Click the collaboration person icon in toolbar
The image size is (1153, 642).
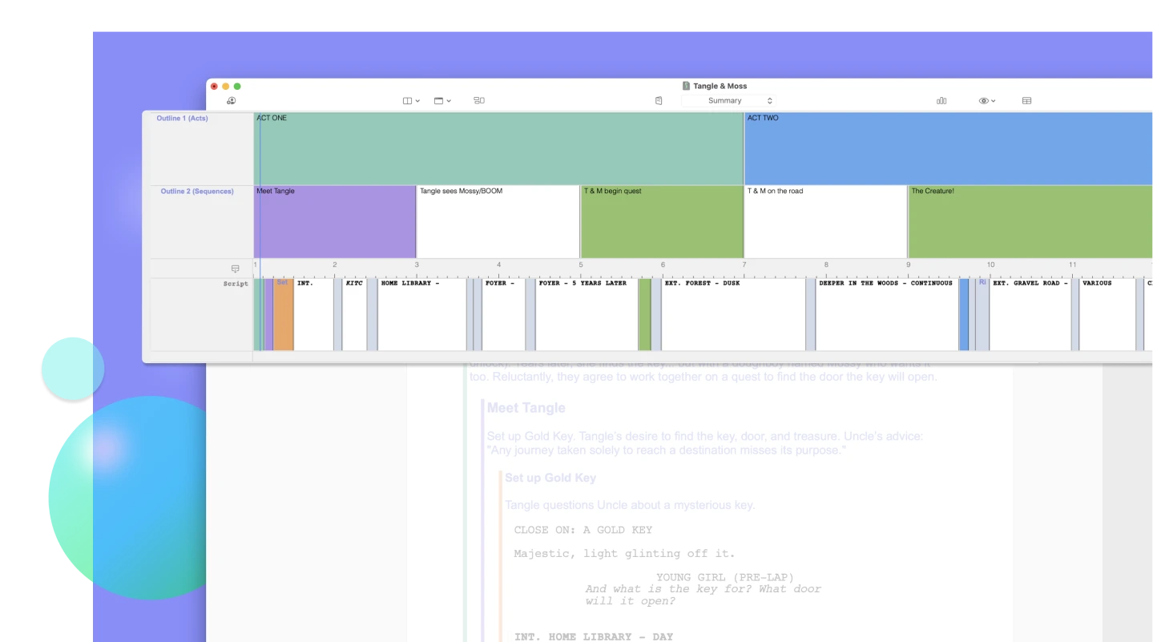tap(232, 101)
